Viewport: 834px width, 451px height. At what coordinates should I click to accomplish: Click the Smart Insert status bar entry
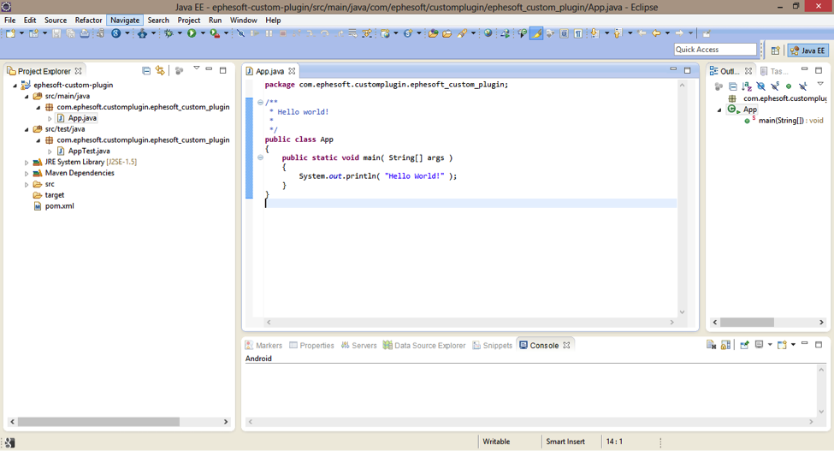565,442
